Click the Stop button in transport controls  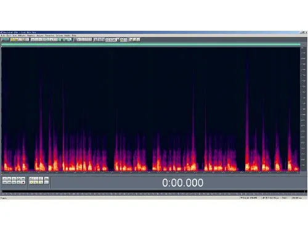click(4, 179)
